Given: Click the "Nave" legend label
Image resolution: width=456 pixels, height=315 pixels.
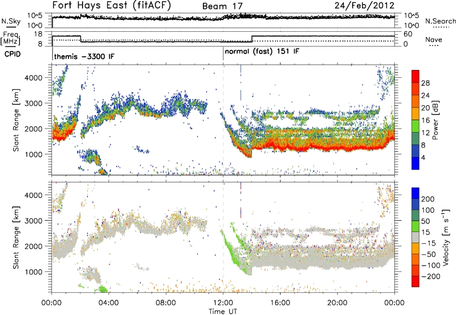Looking at the screenshot, I should 434,40.
